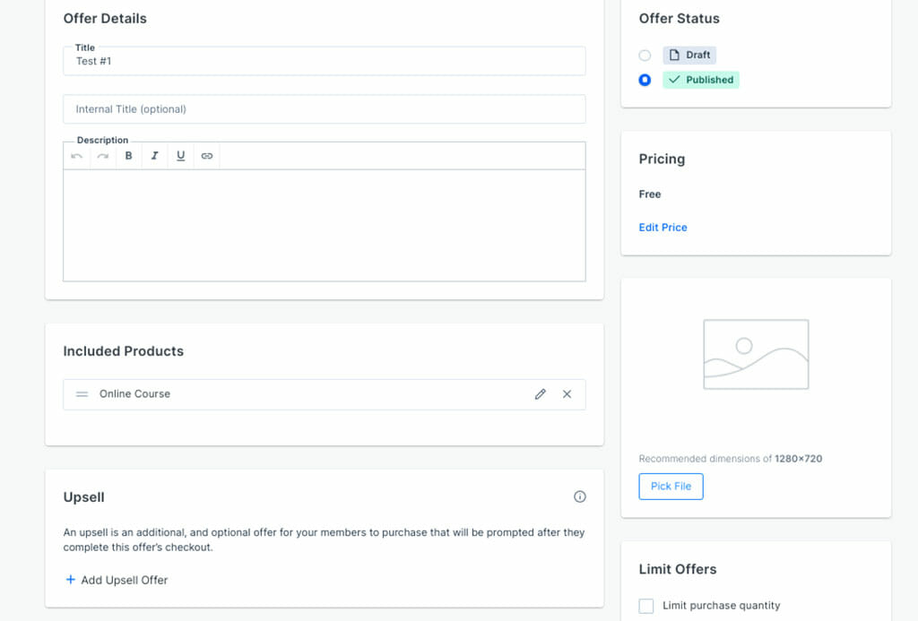The height and width of the screenshot is (621, 918).
Task: Click the Pick File button
Action: 671,487
